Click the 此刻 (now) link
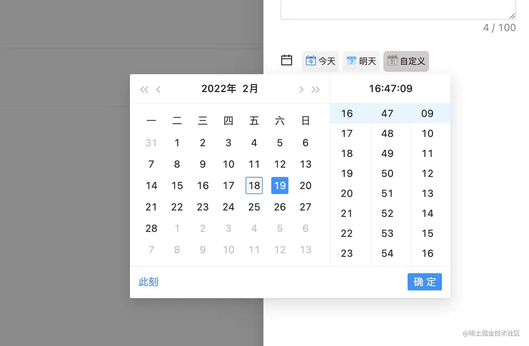The width and height of the screenshot is (529, 346). [x=148, y=282]
